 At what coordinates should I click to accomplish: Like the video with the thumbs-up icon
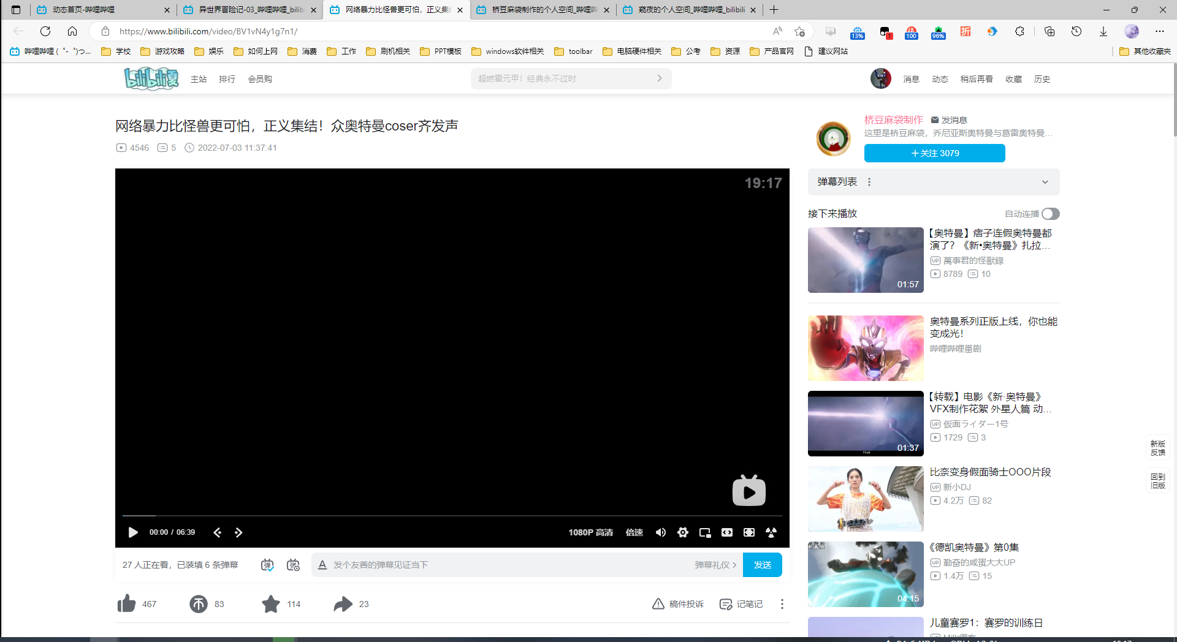pos(127,603)
